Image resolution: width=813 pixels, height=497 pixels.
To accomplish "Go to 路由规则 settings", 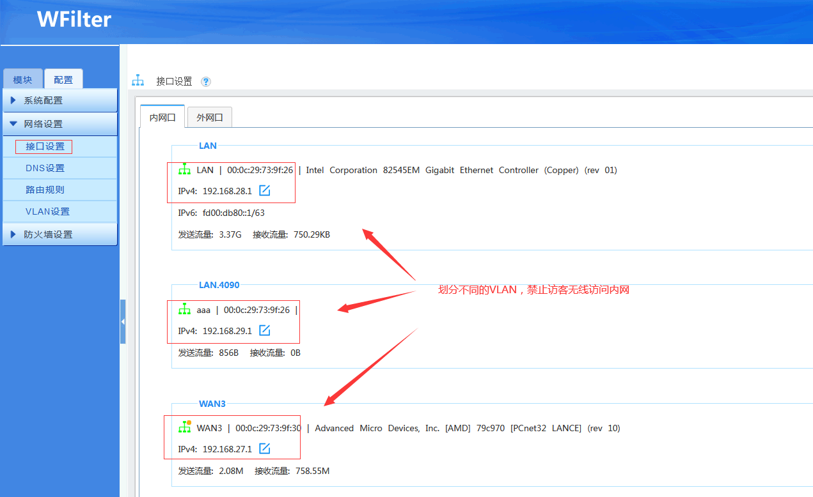I will [45, 190].
